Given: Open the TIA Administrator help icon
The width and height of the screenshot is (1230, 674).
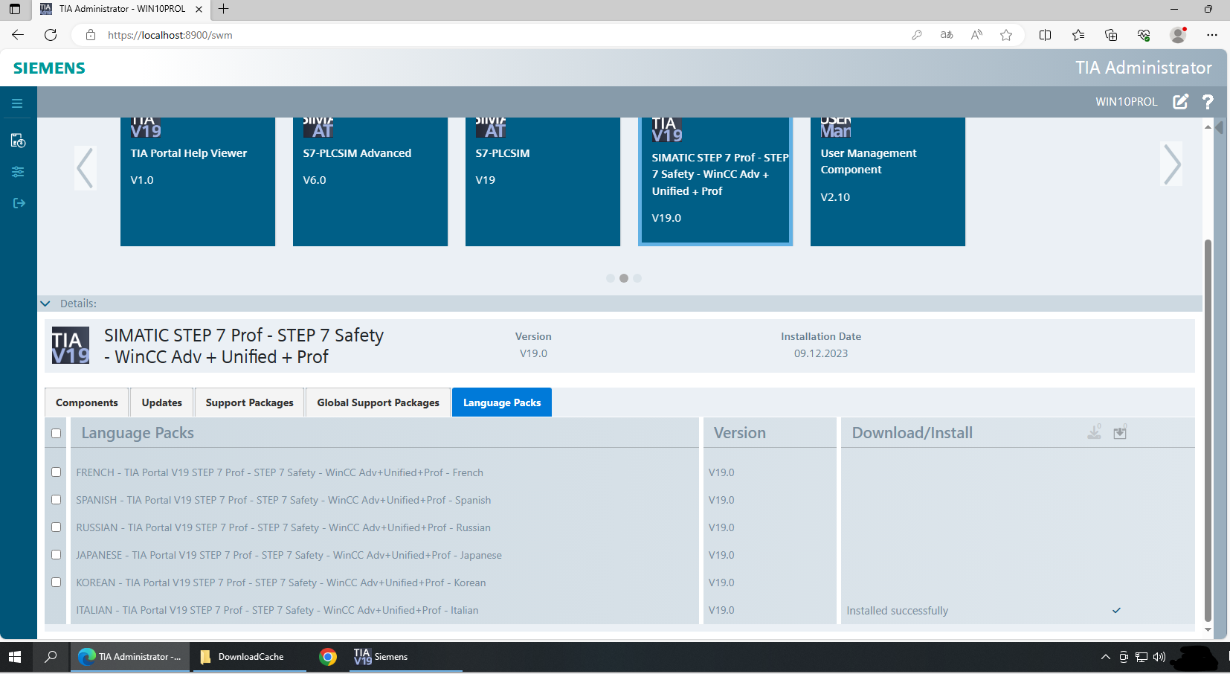Looking at the screenshot, I should (x=1208, y=102).
